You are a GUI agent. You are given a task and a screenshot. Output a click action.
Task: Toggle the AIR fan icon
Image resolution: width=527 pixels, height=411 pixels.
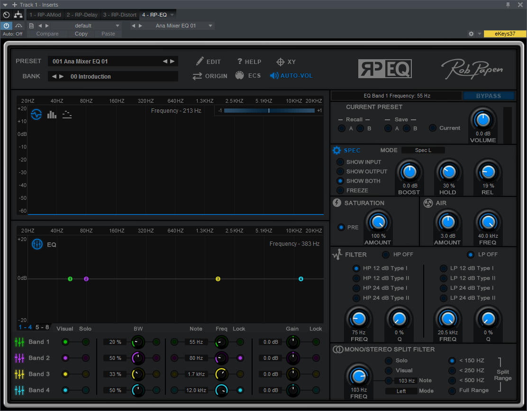[428, 203]
